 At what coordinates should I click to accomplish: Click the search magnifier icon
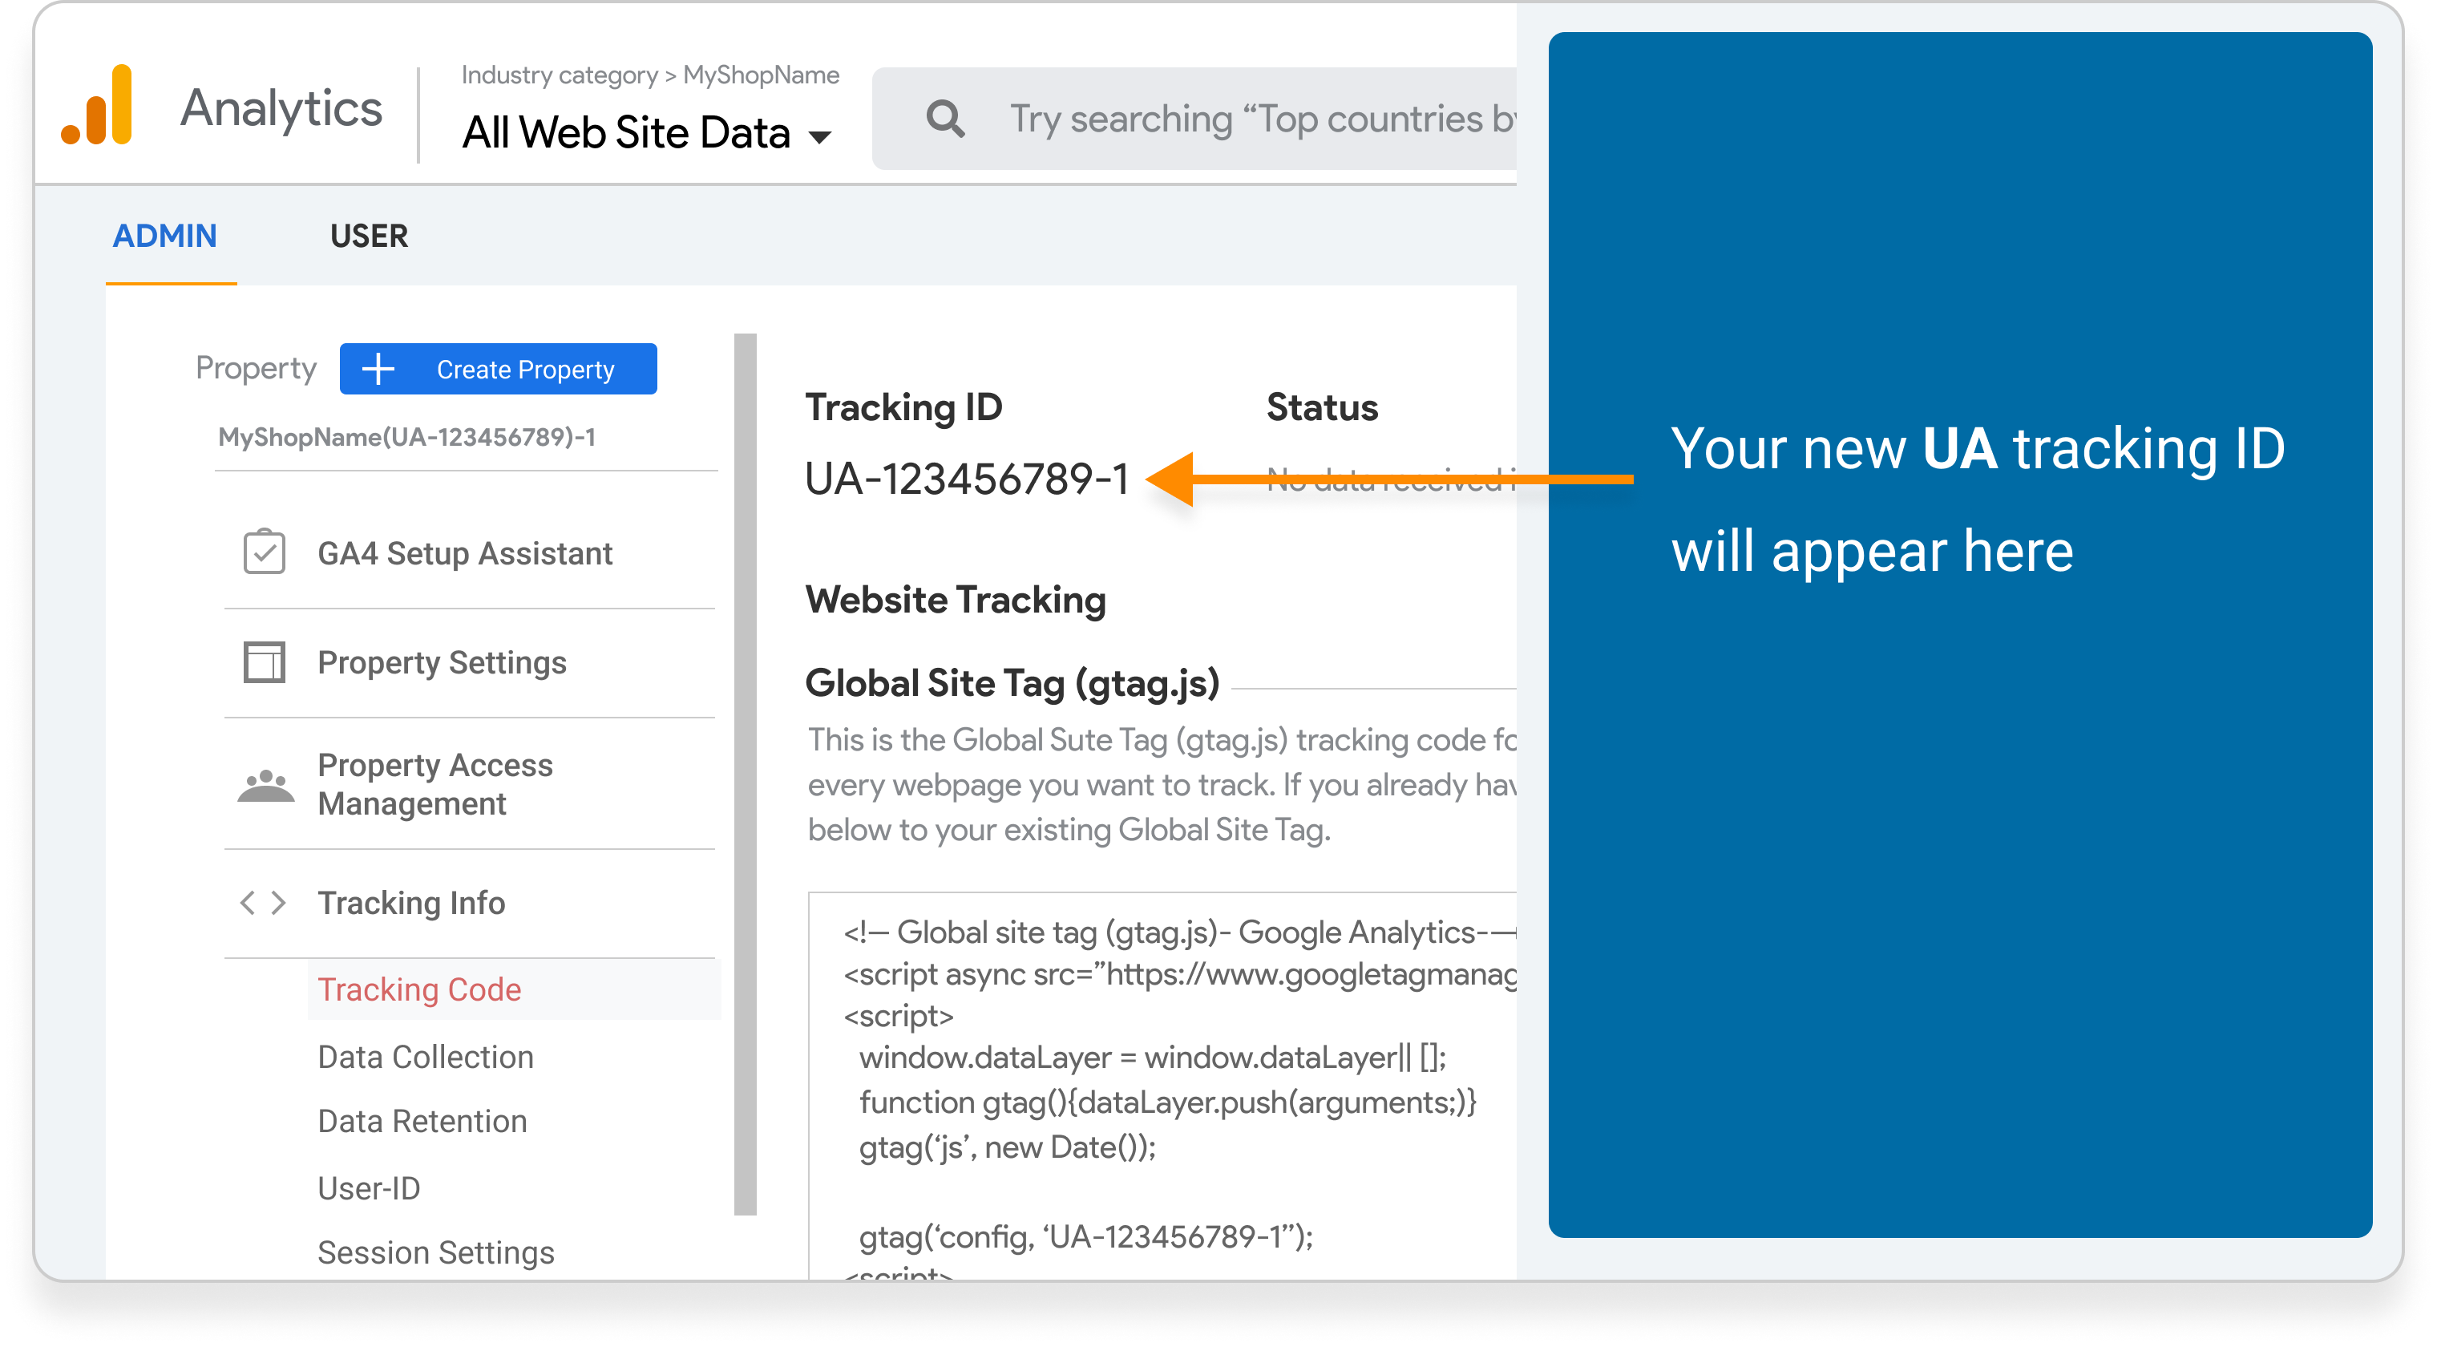click(x=945, y=119)
